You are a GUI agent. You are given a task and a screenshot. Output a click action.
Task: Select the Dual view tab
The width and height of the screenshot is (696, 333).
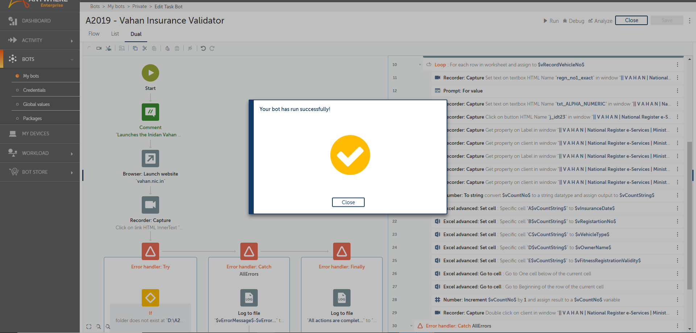point(136,34)
